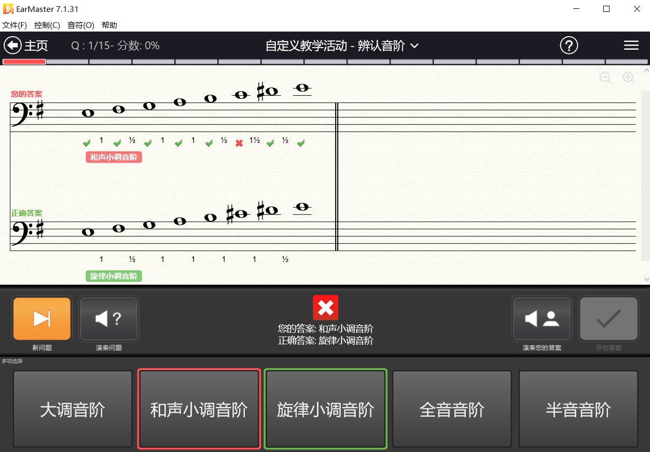Click the zoom out magnifier icon
650x452 pixels.
605,78
